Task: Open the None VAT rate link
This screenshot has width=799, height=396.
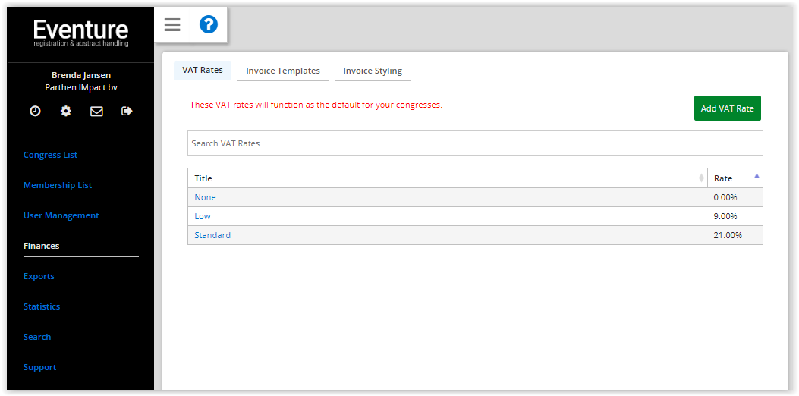Action: [206, 197]
